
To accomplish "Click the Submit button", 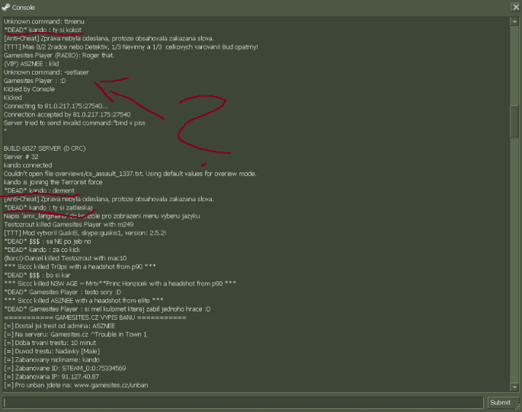I will pyautogui.click(x=500, y=402).
